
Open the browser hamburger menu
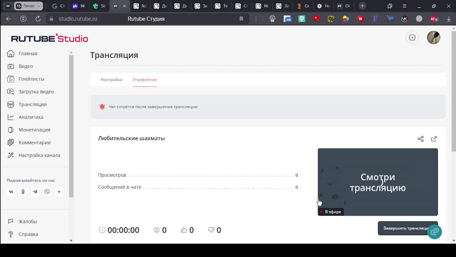(x=404, y=6)
